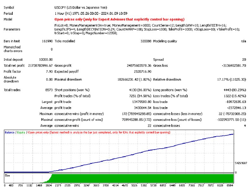This screenshot has width=249, height=189.
Task: Click Maximal drawdown value 182666231.42 (1.82%)
Action: pos(134,79)
